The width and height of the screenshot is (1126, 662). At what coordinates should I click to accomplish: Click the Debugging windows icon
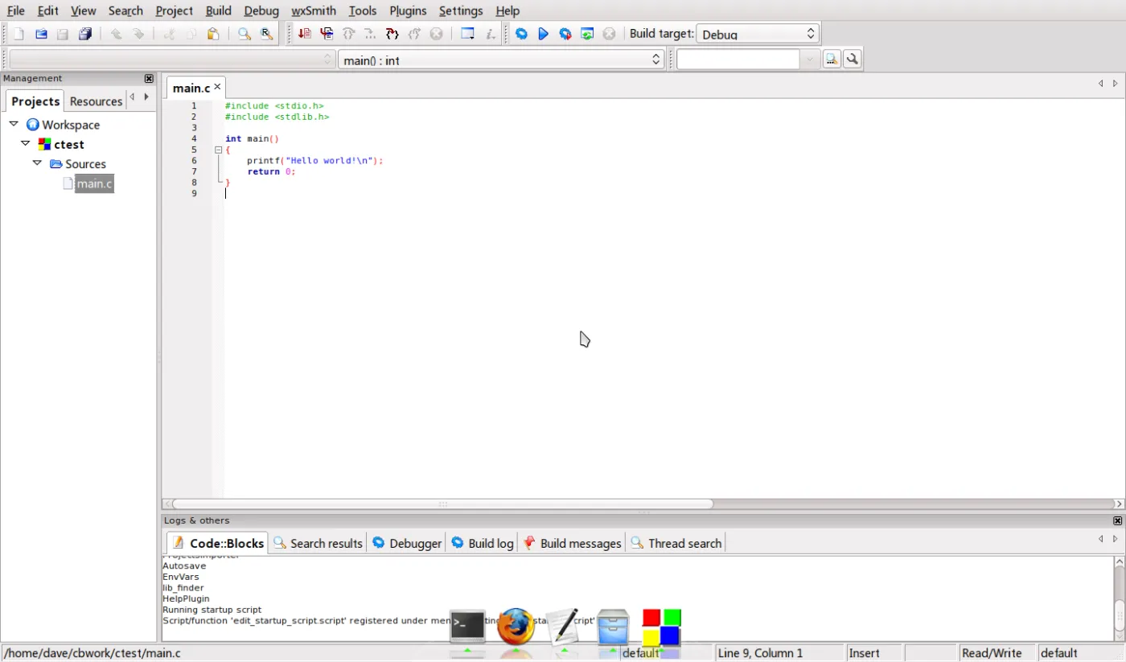pyautogui.click(x=468, y=34)
